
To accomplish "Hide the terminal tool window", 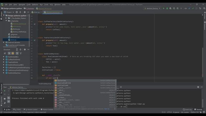I will [202, 87].
